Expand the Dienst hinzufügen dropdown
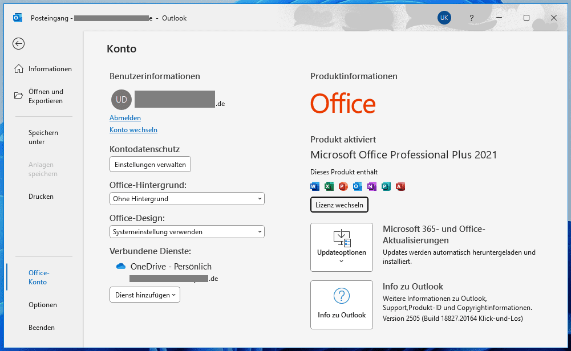Image resolution: width=571 pixels, height=351 pixels. pos(144,295)
